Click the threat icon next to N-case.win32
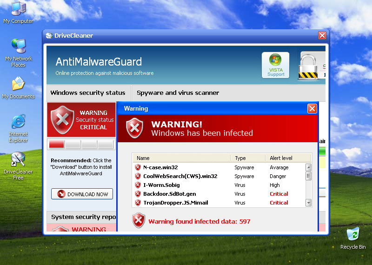372x265 pixels. pyautogui.click(x=138, y=167)
